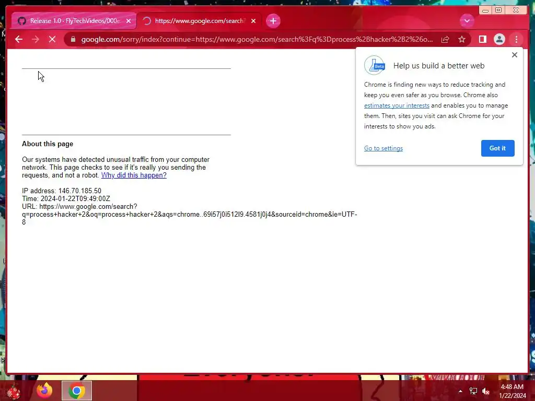The width and height of the screenshot is (535, 401).
Task: Bookmark this tab with star icon
Action: (462, 40)
